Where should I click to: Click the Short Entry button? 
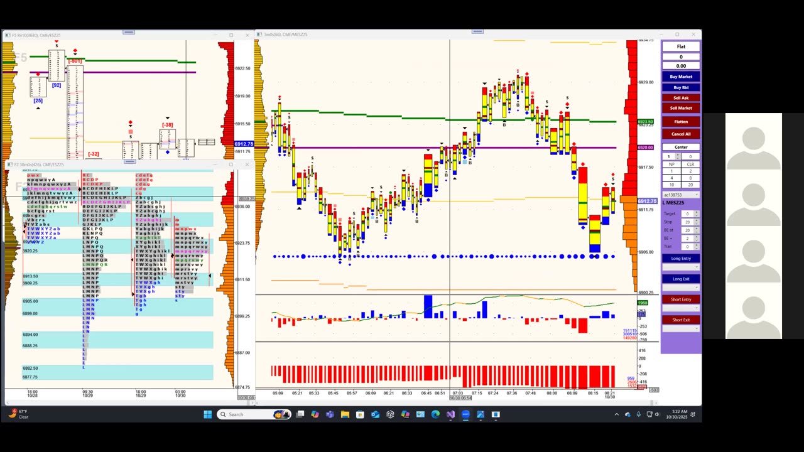[x=681, y=299]
